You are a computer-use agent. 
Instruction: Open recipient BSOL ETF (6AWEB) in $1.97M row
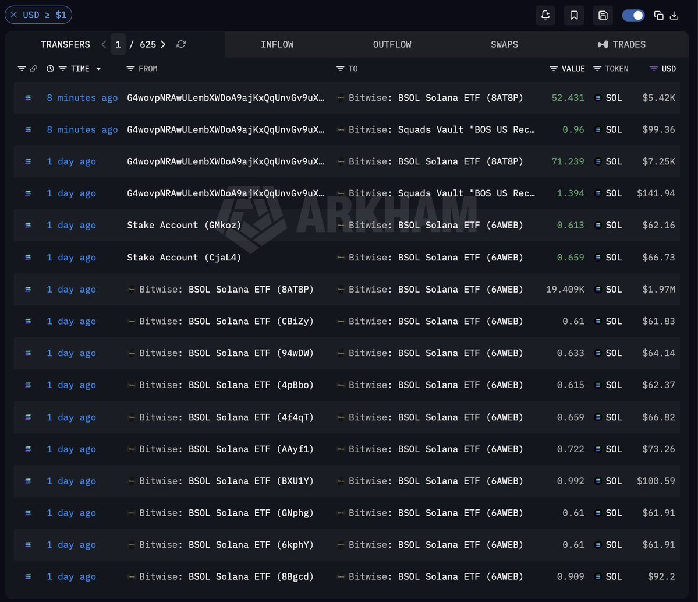436,289
